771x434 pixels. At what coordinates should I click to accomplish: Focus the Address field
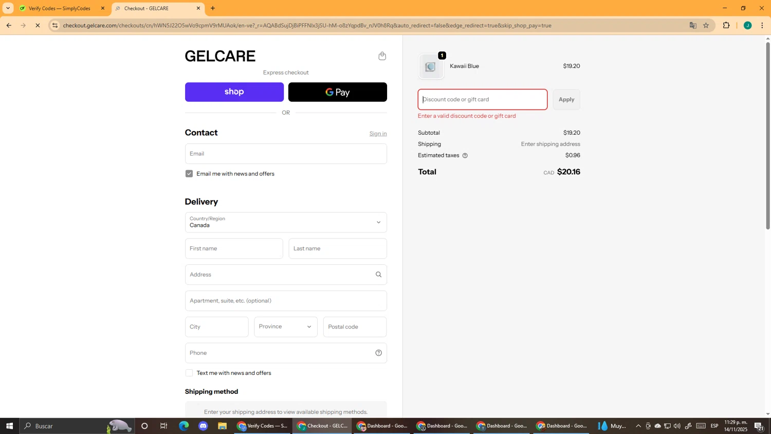point(286,275)
